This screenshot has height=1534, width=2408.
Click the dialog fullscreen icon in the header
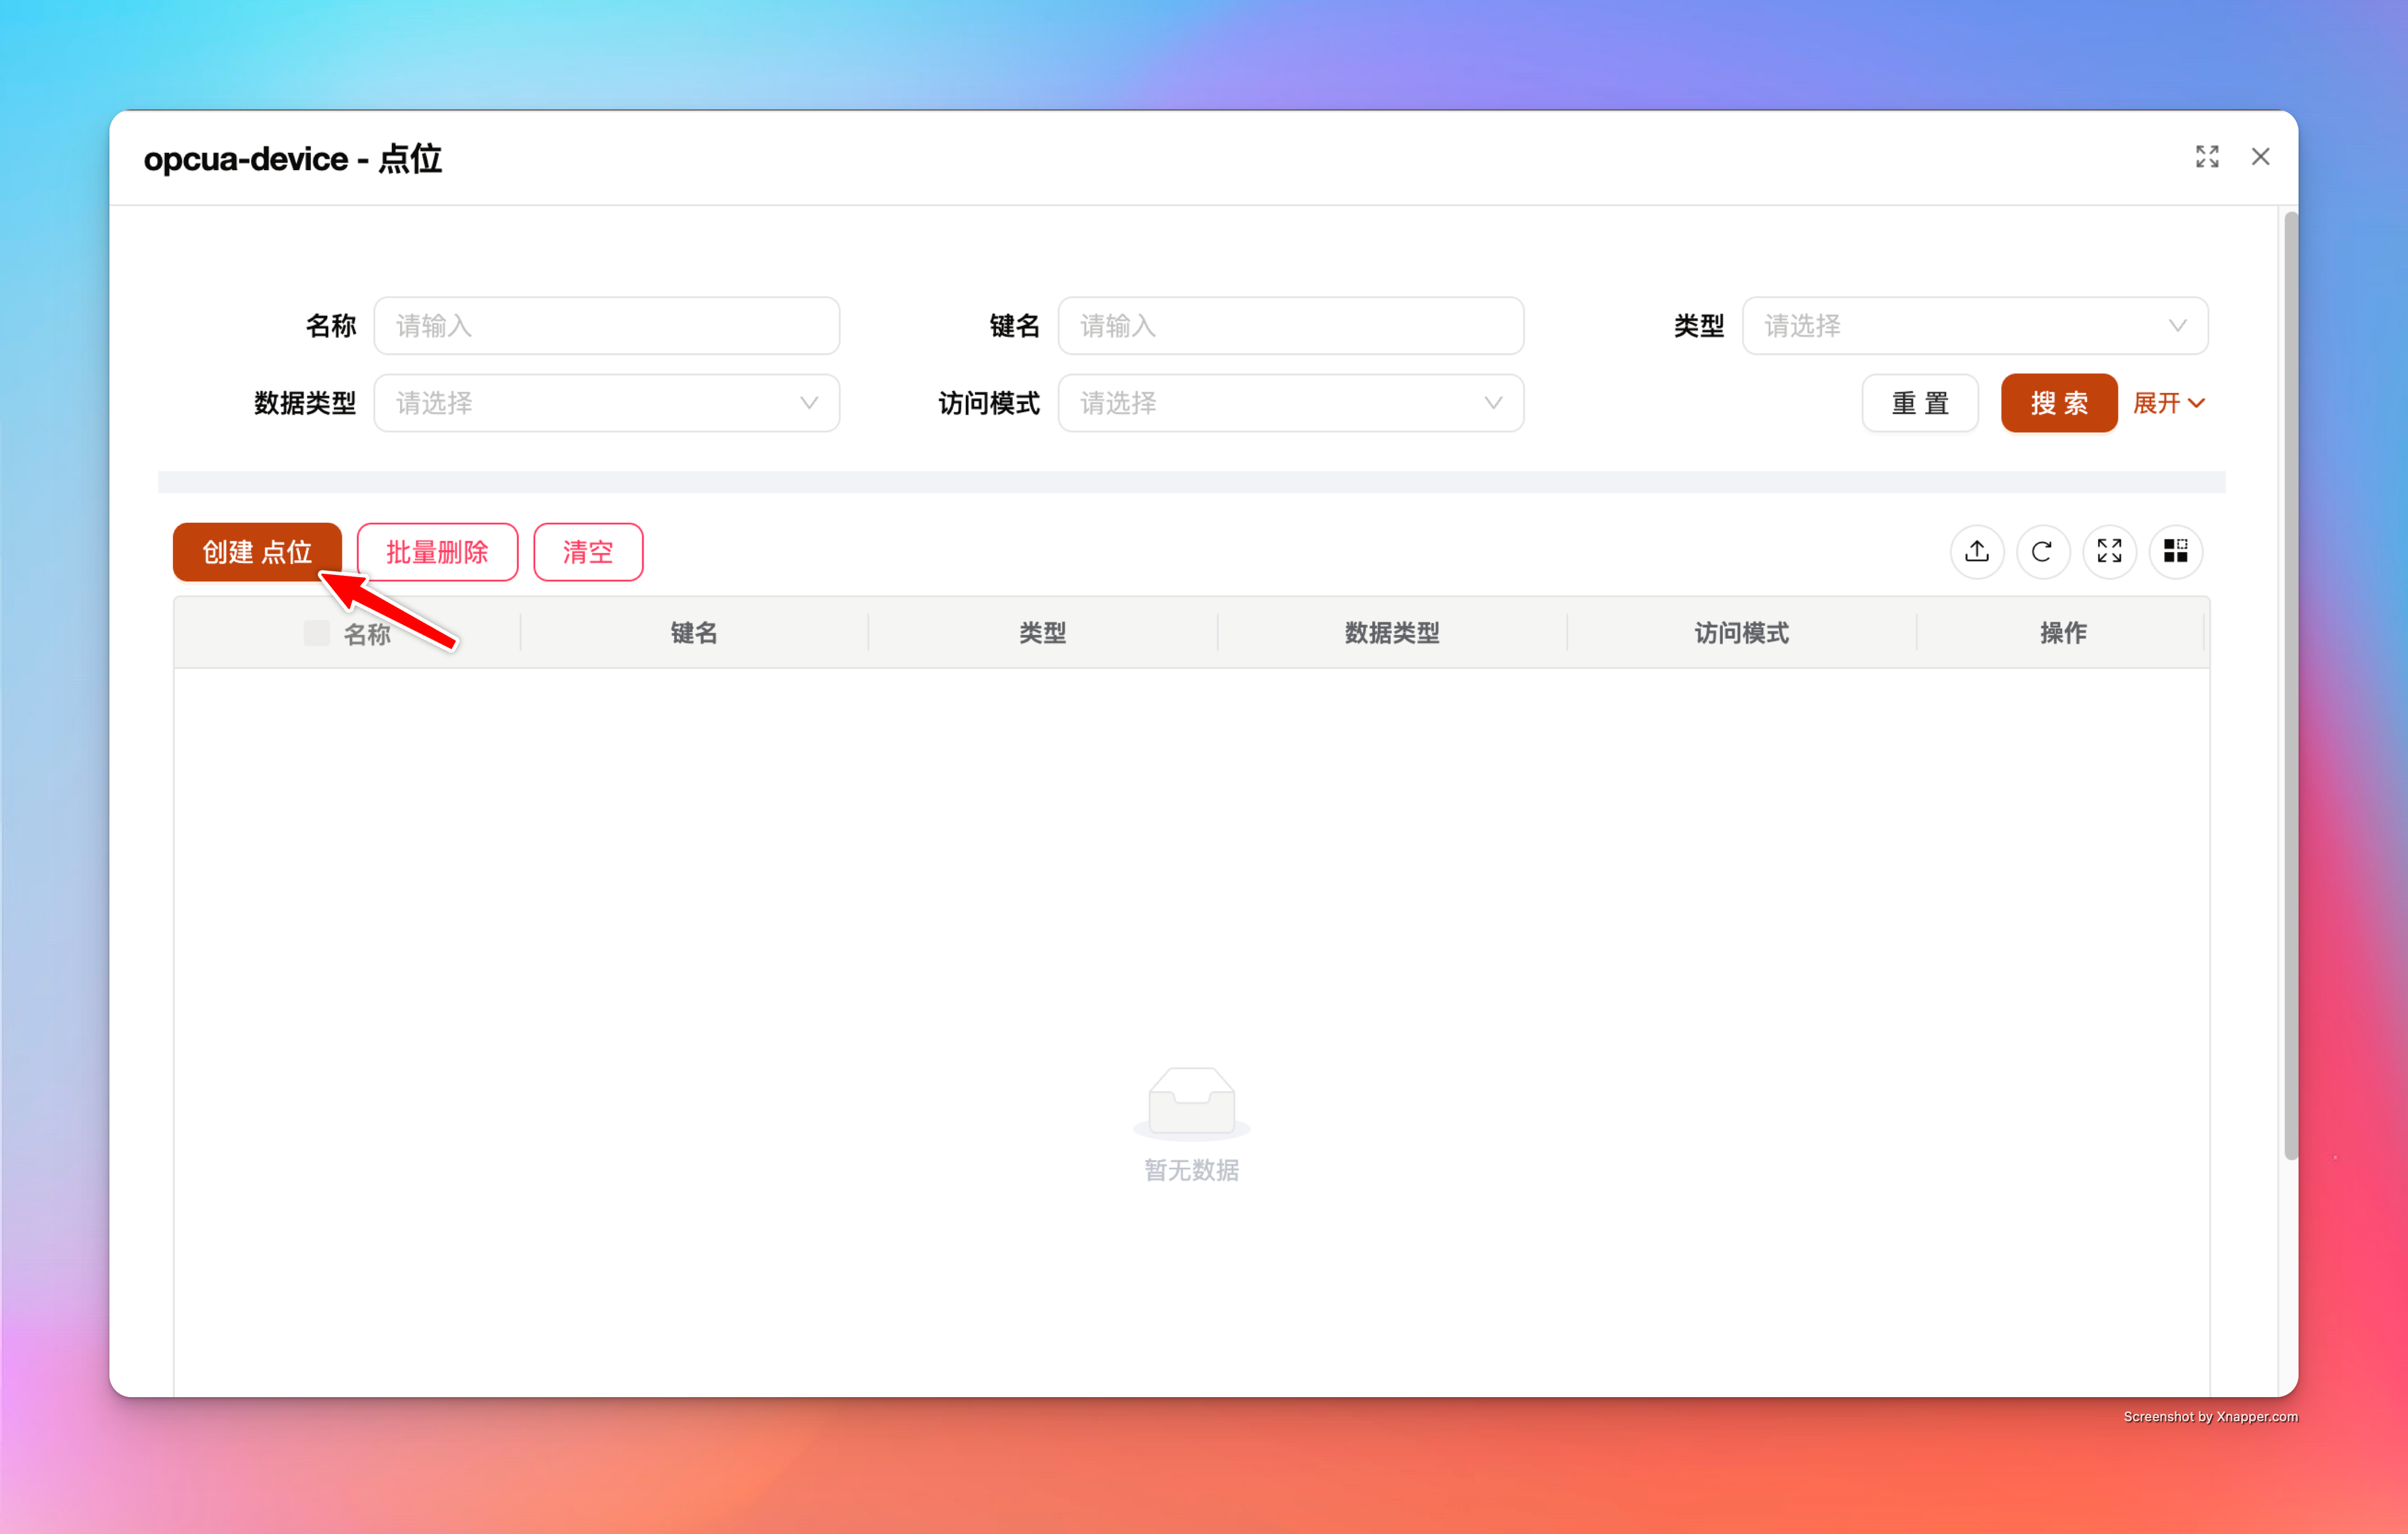(2207, 157)
